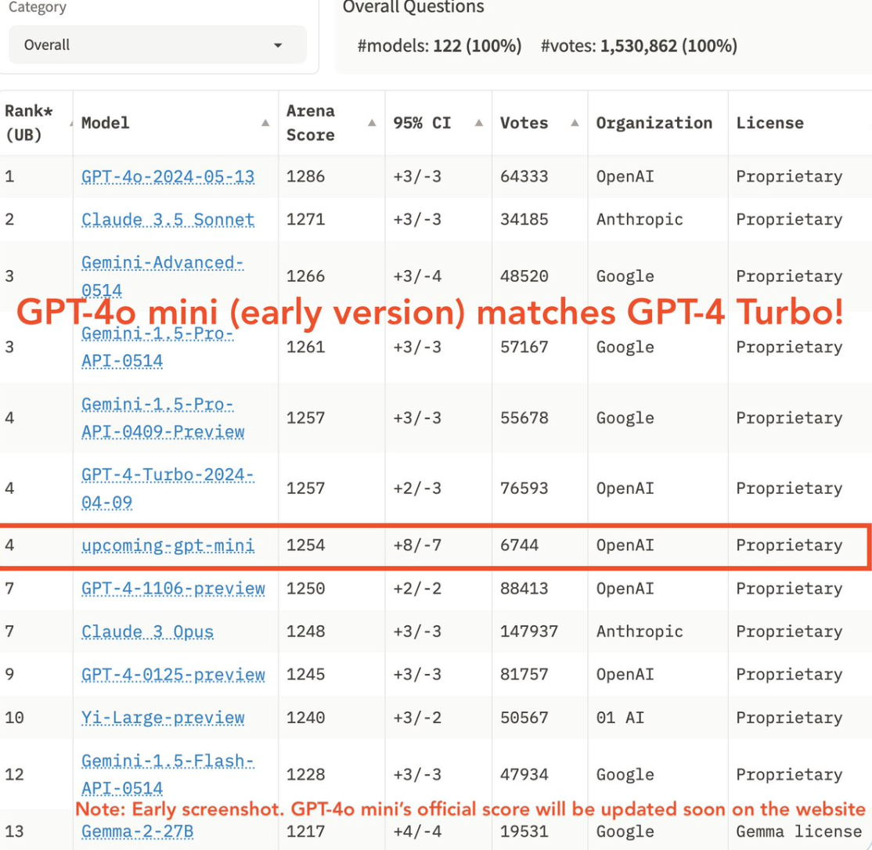Sort table by Rank (UB) arrow
The image size is (872, 850).
(70, 123)
